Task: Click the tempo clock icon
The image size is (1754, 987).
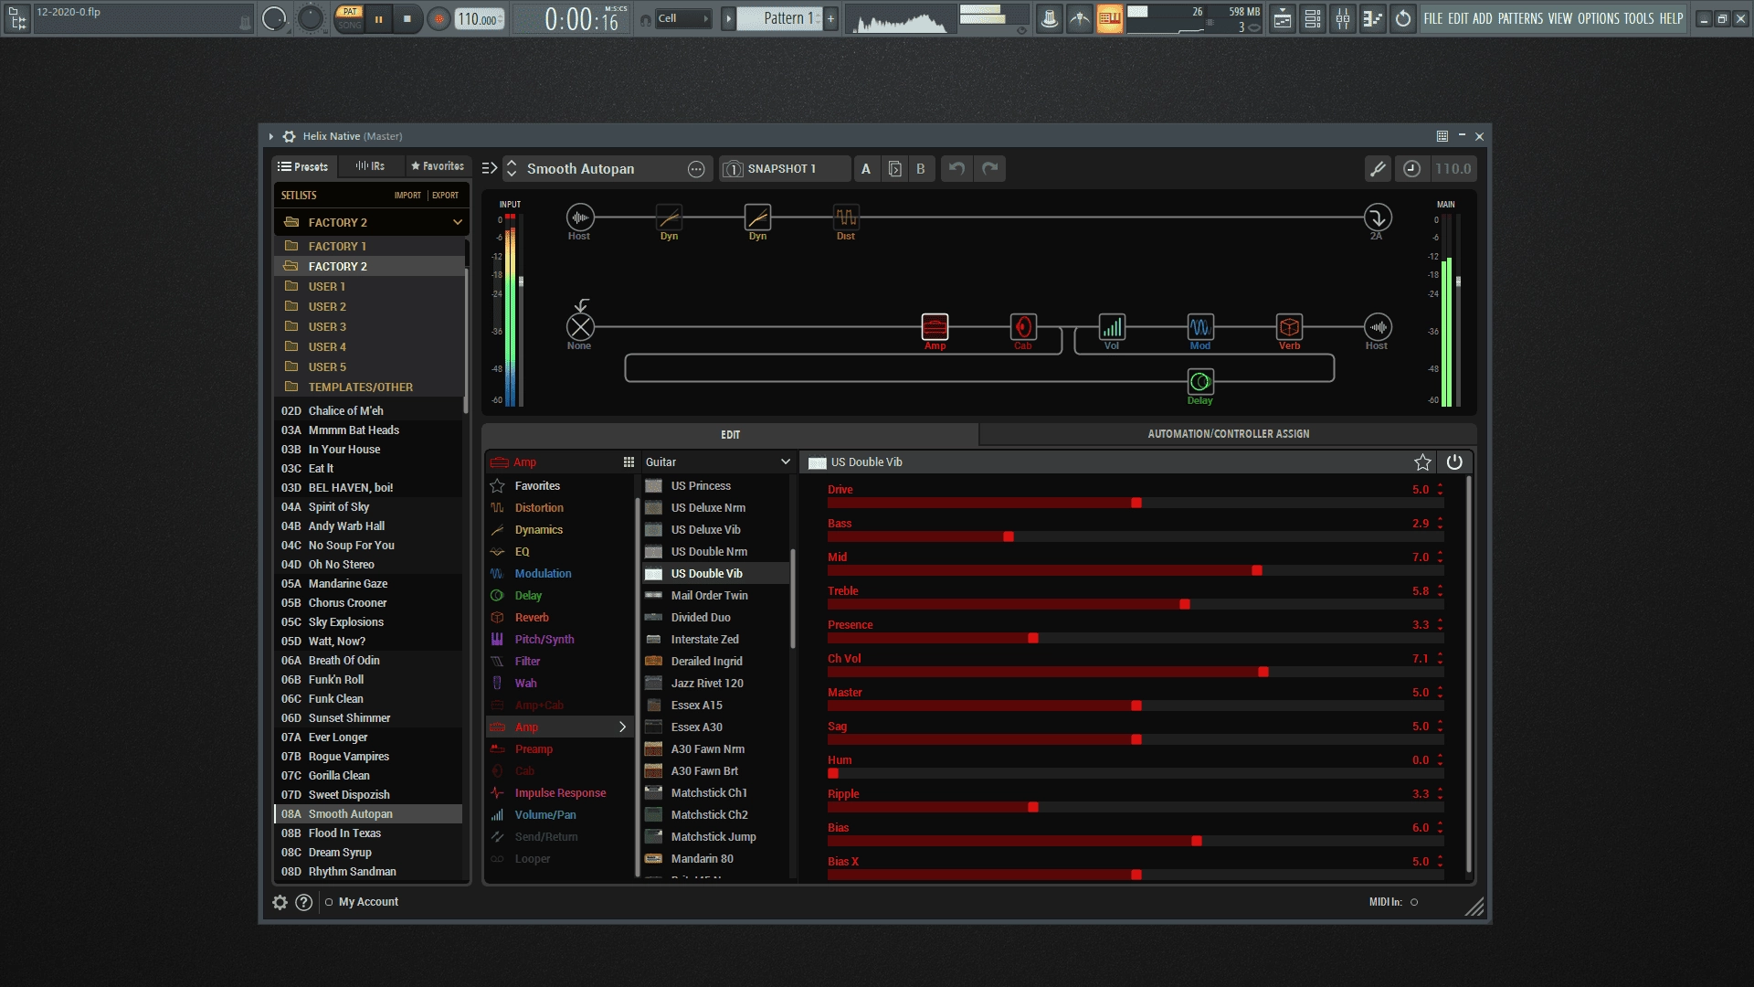Action: point(1411,168)
